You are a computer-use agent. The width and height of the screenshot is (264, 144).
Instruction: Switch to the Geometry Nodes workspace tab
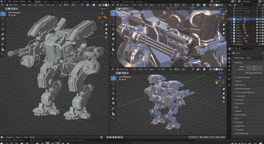click(128, 2)
